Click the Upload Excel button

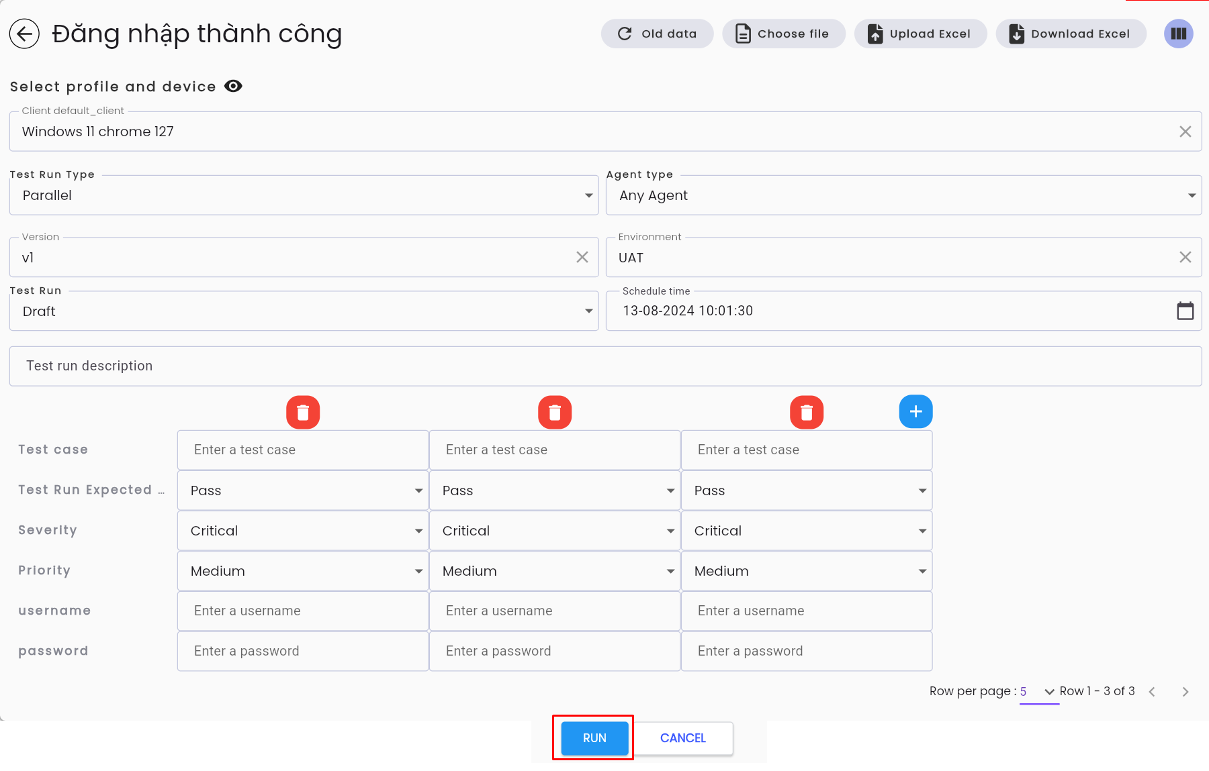pos(920,34)
